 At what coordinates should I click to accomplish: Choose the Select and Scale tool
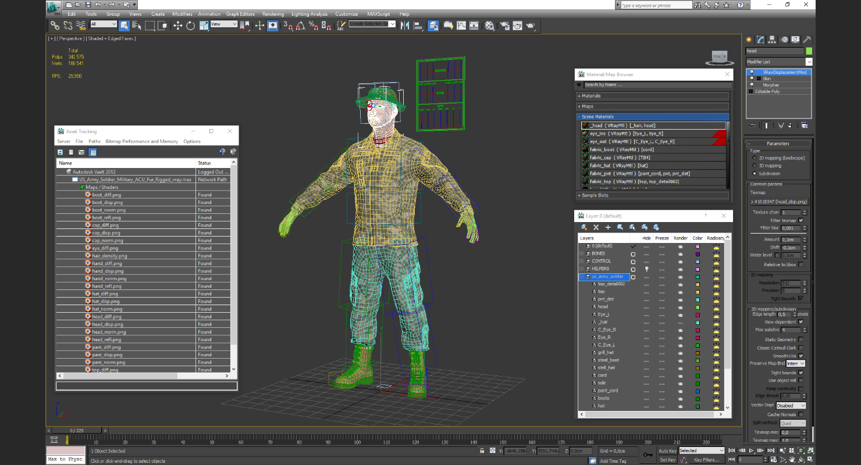204,26
